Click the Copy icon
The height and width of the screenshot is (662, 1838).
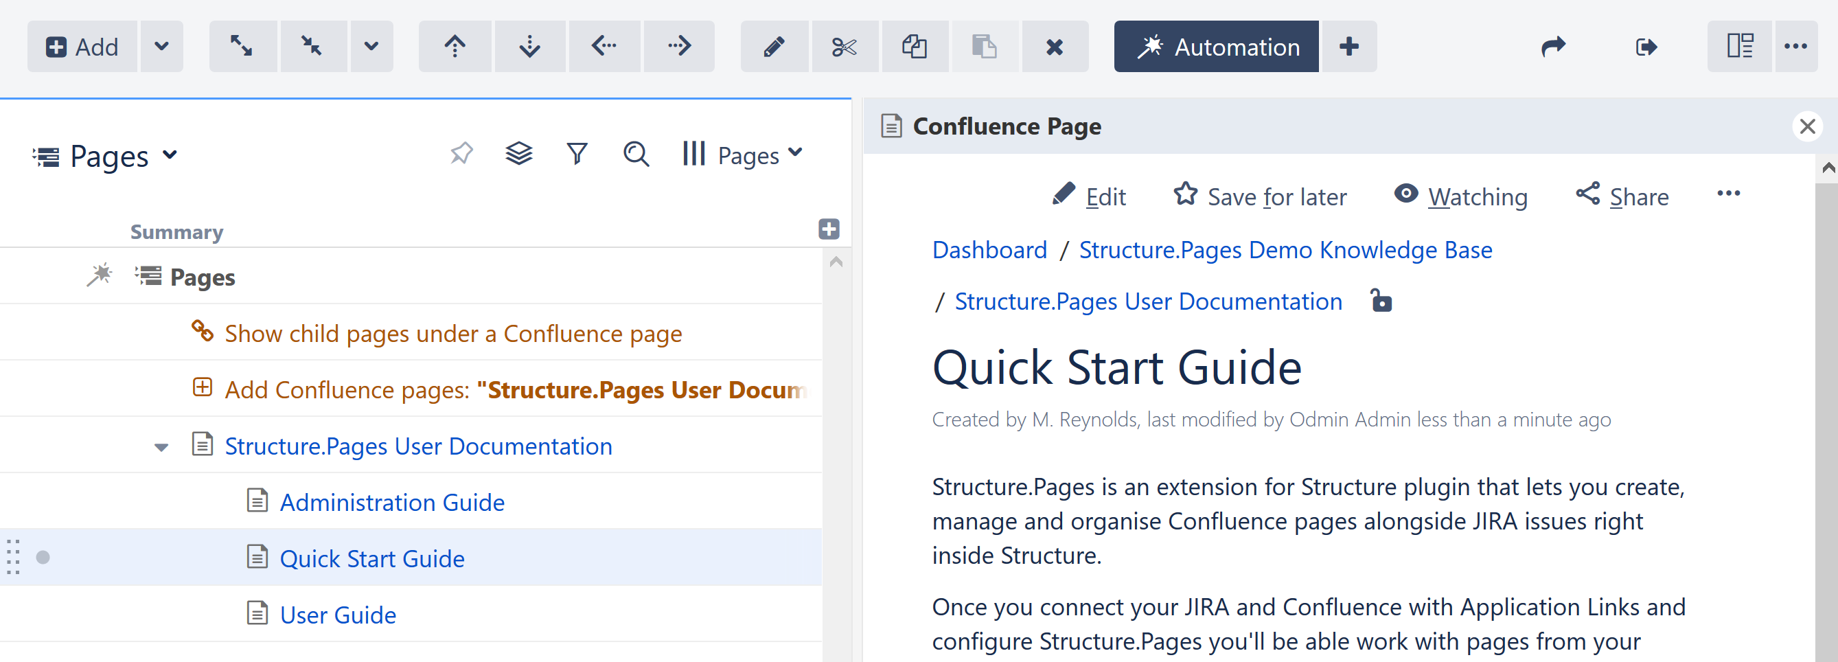(915, 47)
